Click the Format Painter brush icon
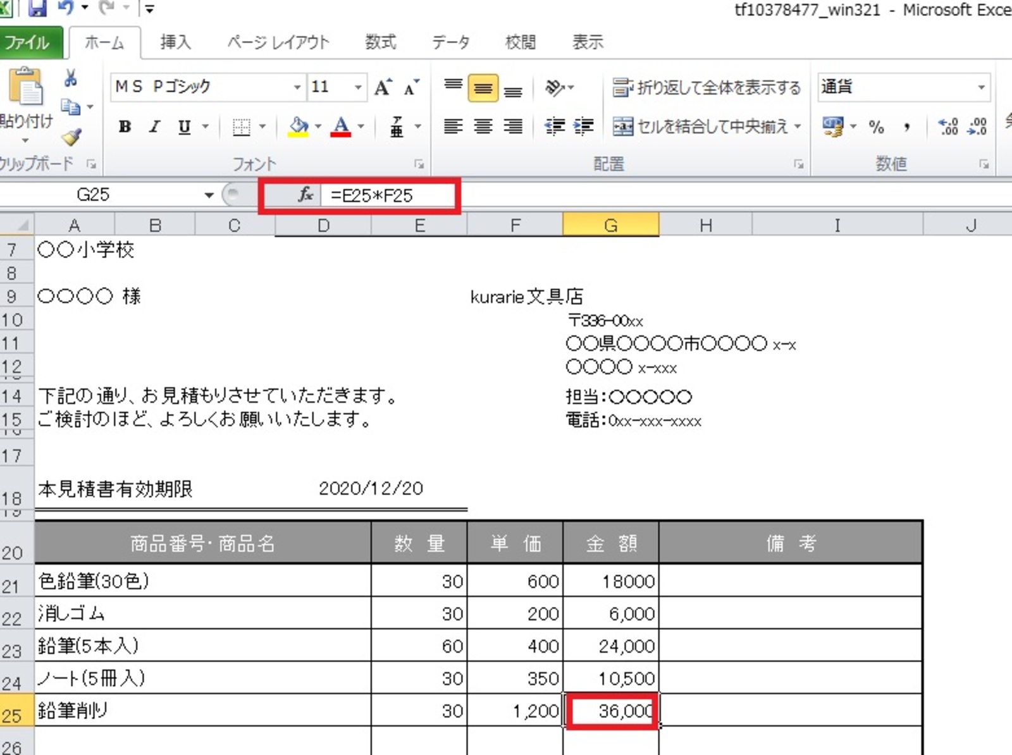The width and height of the screenshot is (1012, 755). click(x=71, y=136)
